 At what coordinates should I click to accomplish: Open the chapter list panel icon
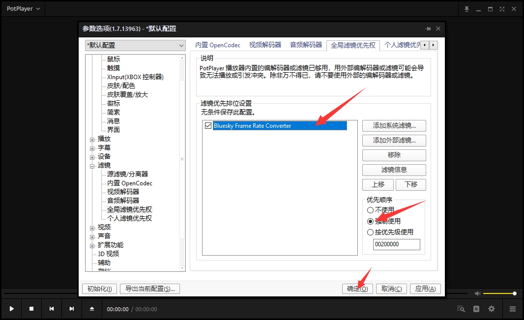[476, 309]
